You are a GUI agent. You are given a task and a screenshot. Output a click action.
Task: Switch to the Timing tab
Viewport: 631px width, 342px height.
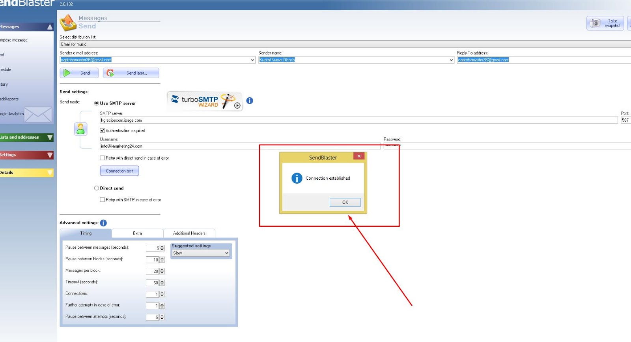[86, 233]
